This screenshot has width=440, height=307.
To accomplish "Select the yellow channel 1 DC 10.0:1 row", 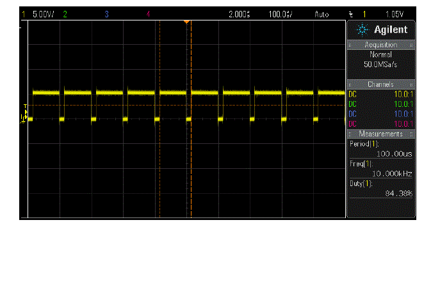I will click(x=380, y=94).
